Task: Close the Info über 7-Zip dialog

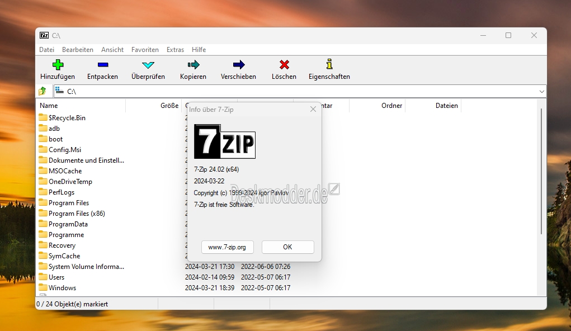Action: click(313, 109)
